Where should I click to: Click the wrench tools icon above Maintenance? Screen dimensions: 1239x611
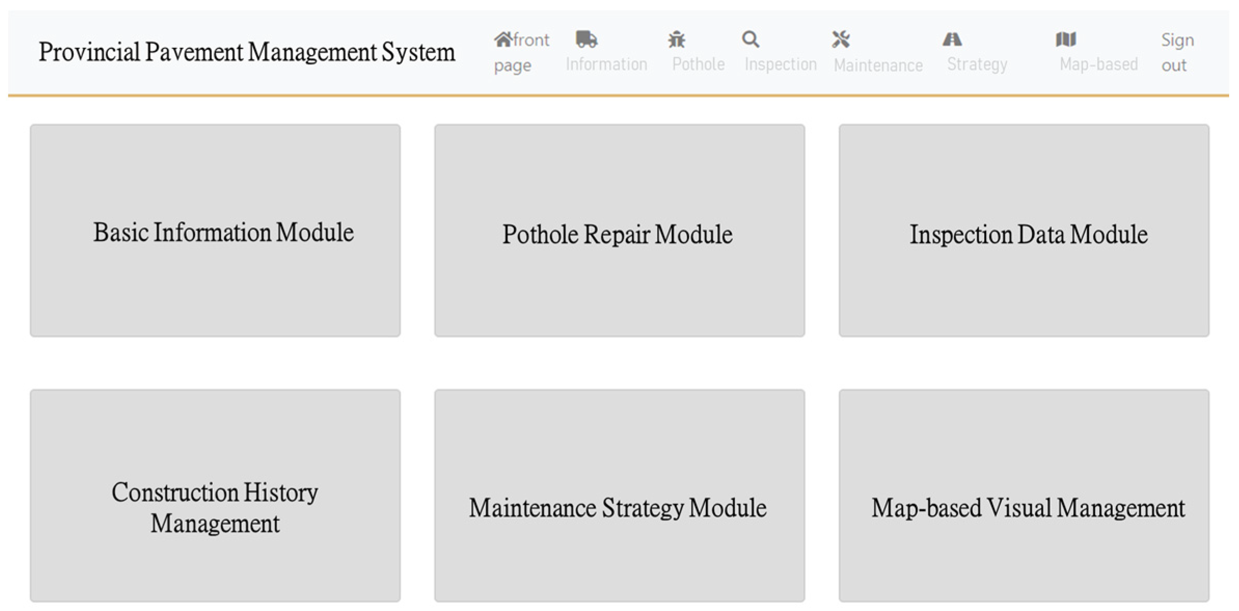[840, 39]
